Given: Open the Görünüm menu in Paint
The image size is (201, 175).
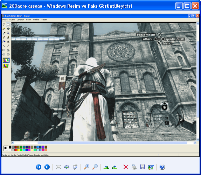Looking at the screenshot, I should [x=20, y=20].
